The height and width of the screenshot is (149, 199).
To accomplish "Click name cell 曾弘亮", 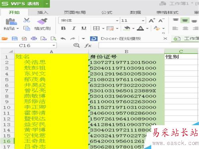I will click(51, 91).
